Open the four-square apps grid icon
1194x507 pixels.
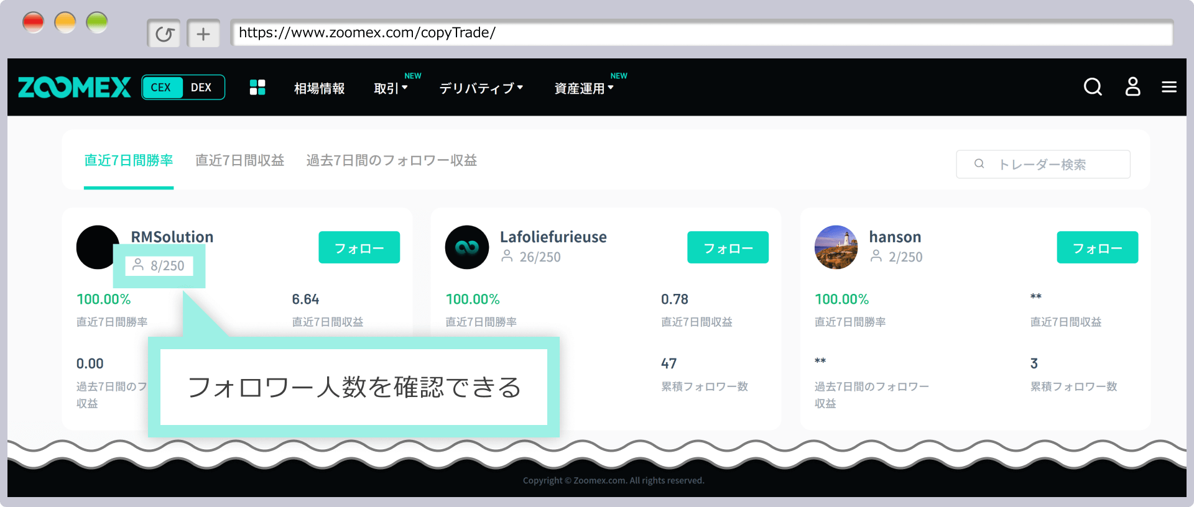click(257, 88)
